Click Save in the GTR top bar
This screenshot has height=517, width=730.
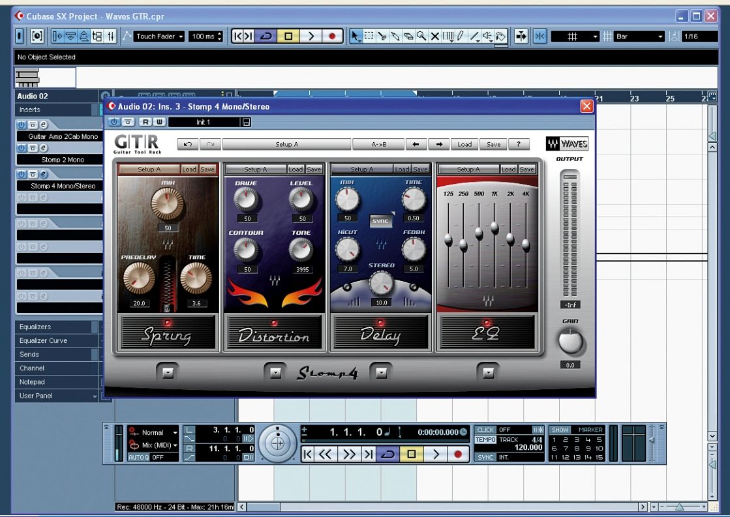pyautogui.click(x=493, y=144)
